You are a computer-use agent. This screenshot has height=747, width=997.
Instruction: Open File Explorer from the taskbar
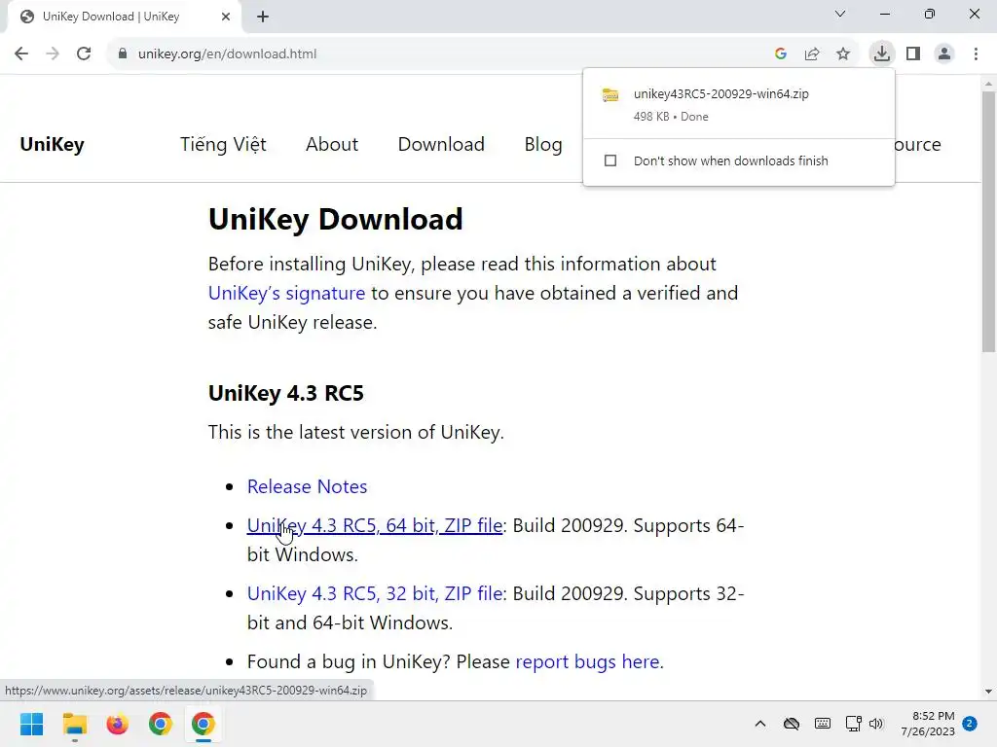(74, 724)
